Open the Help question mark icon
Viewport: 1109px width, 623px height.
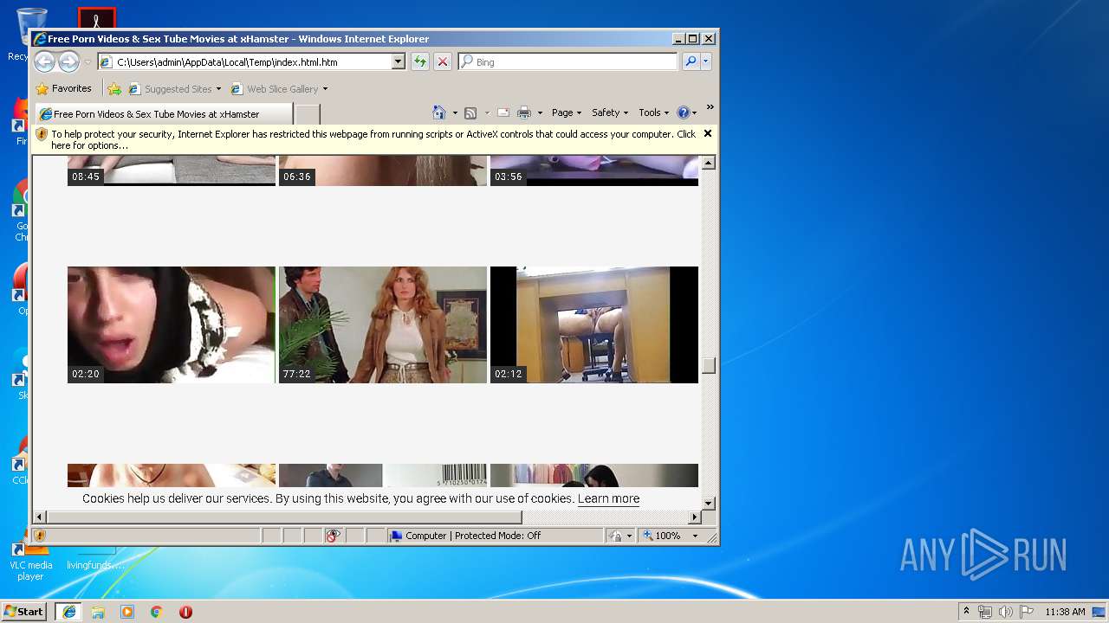click(683, 112)
